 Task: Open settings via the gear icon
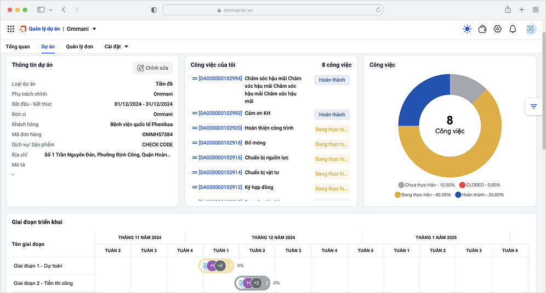498,29
